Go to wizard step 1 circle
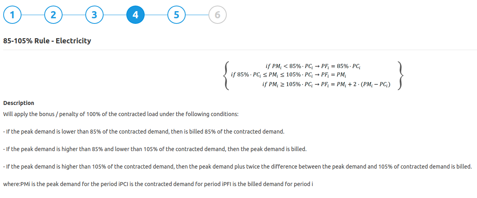477x198 pixels. coord(12,15)
